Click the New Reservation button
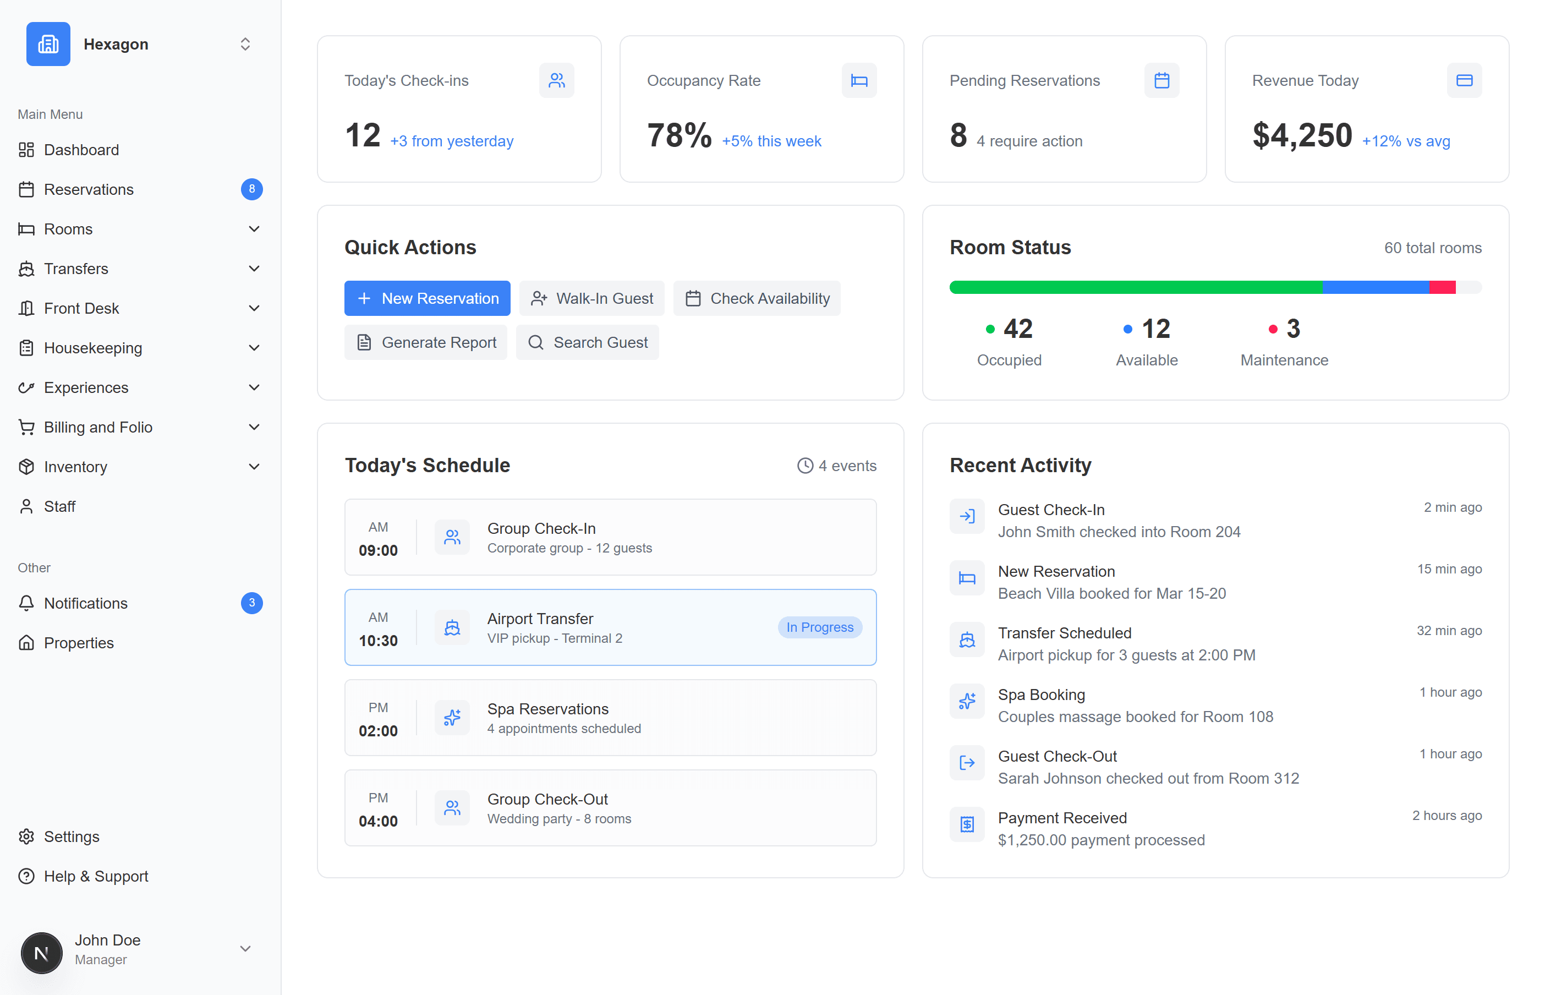The height and width of the screenshot is (995, 1545). tap(427, 298)
